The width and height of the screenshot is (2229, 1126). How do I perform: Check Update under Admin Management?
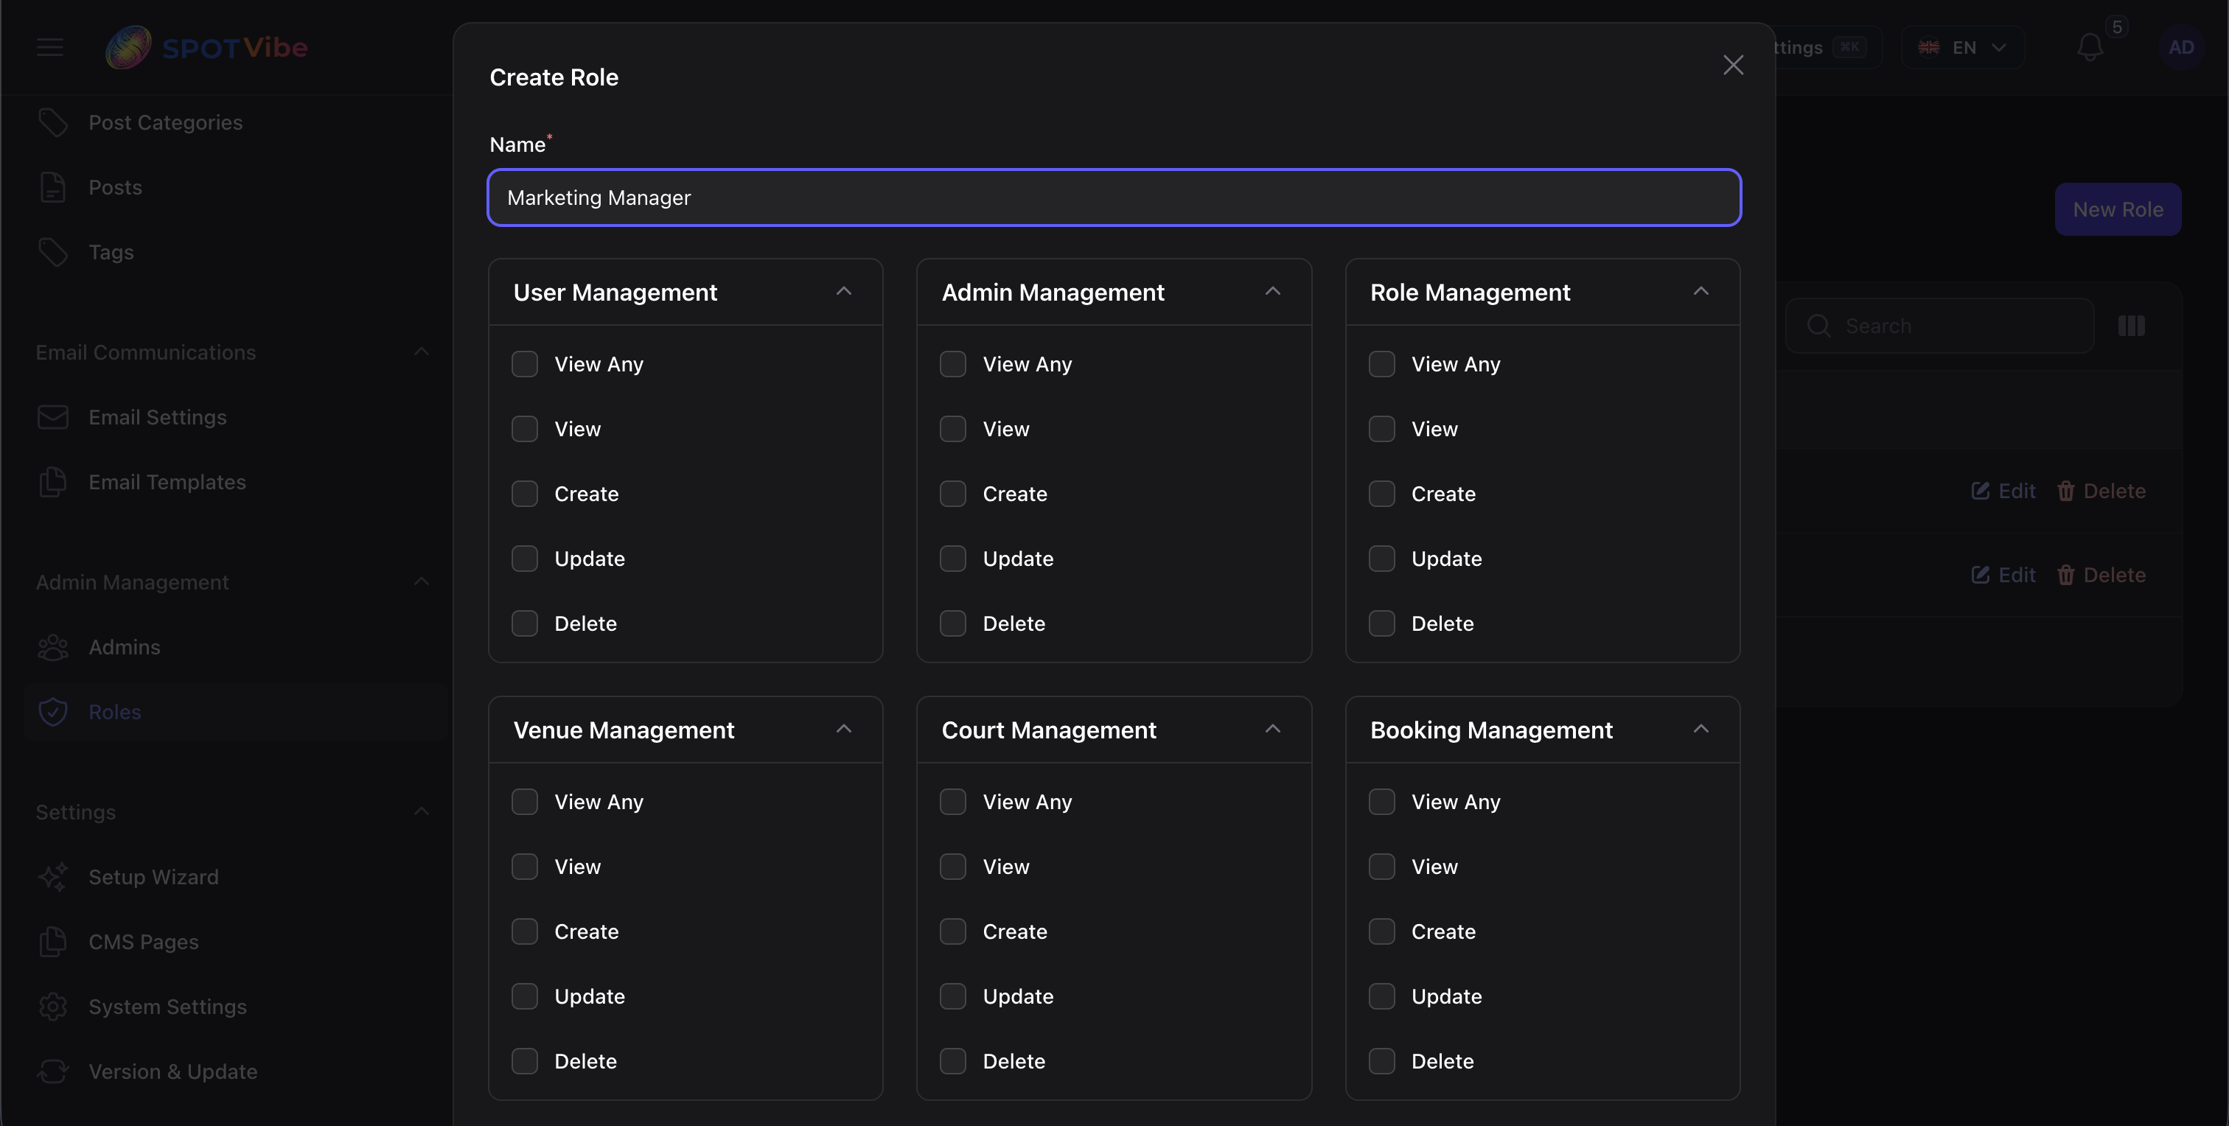click(952, 559)
